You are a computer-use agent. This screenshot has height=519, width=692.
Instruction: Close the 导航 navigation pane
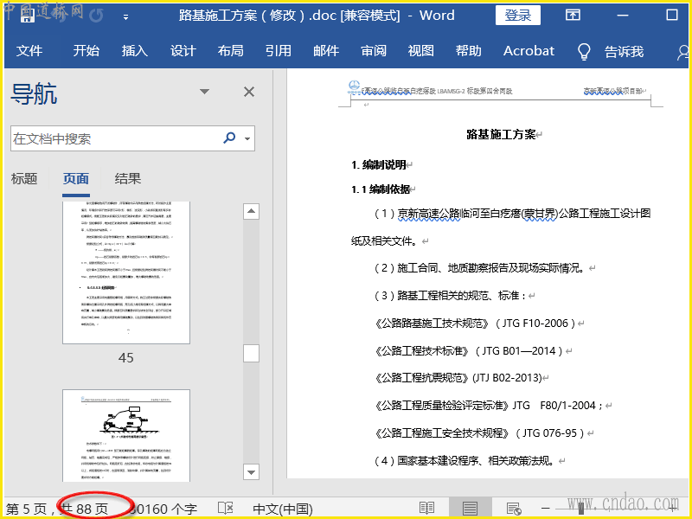point(249,92)
